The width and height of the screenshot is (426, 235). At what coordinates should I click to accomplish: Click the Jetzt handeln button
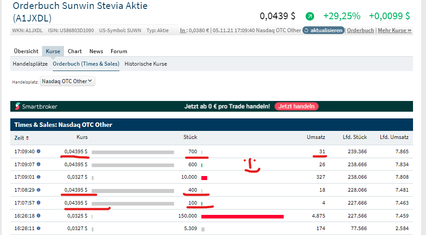(297, 106)
